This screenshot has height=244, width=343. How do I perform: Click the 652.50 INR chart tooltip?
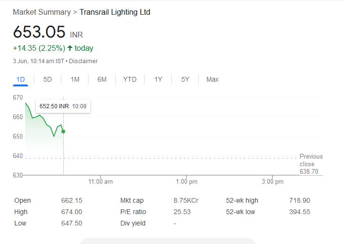point(63,106)
